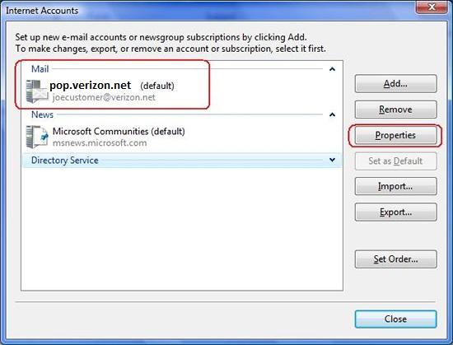Click the Microsoft Communities news server icon

point(37,137)
